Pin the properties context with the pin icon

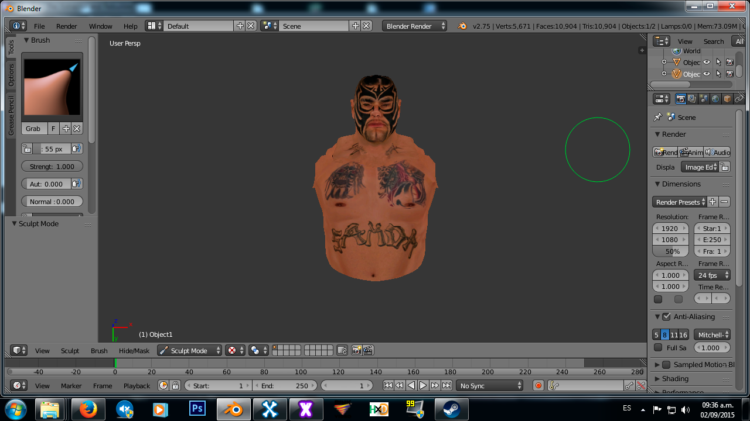(658, 117)
